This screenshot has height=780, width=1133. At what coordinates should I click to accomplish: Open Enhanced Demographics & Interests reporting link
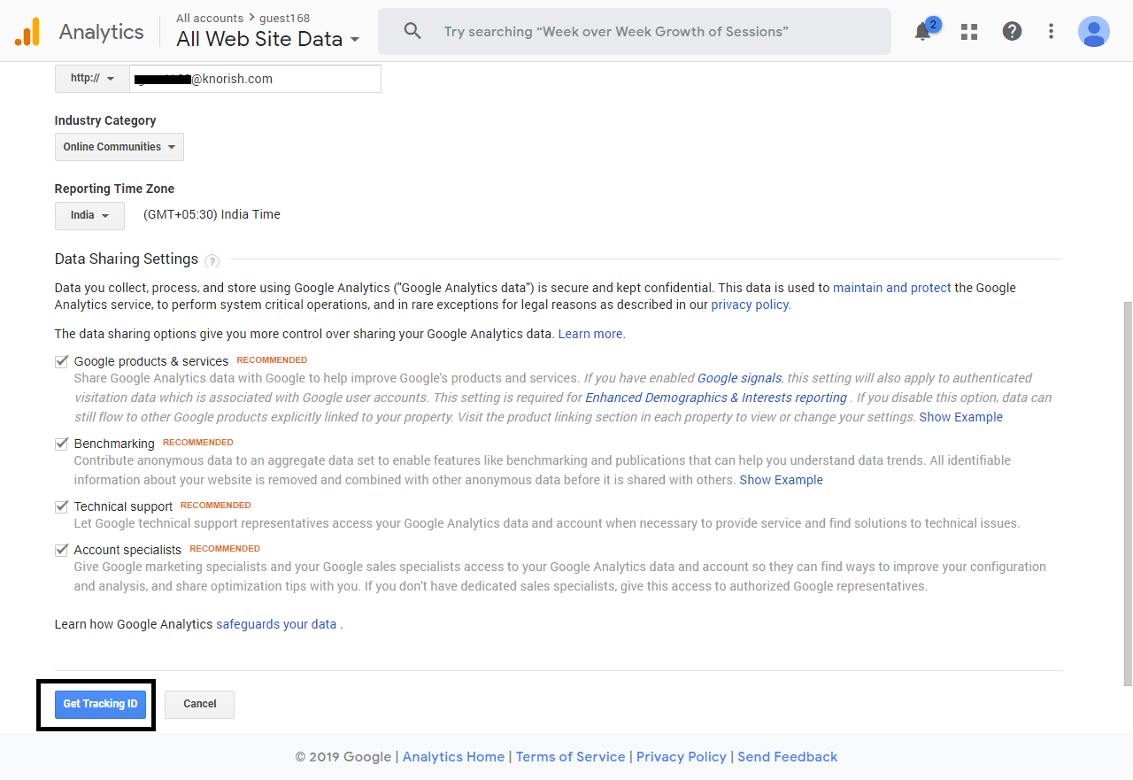(x=716, y=398)
